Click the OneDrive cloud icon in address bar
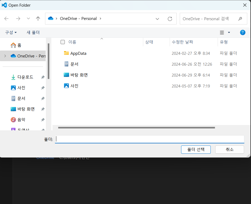 (51, 19)
